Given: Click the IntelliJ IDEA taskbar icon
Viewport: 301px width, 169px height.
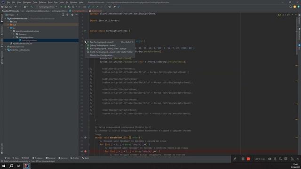Looking at the screenshot, I should click(x=26, y=166).
